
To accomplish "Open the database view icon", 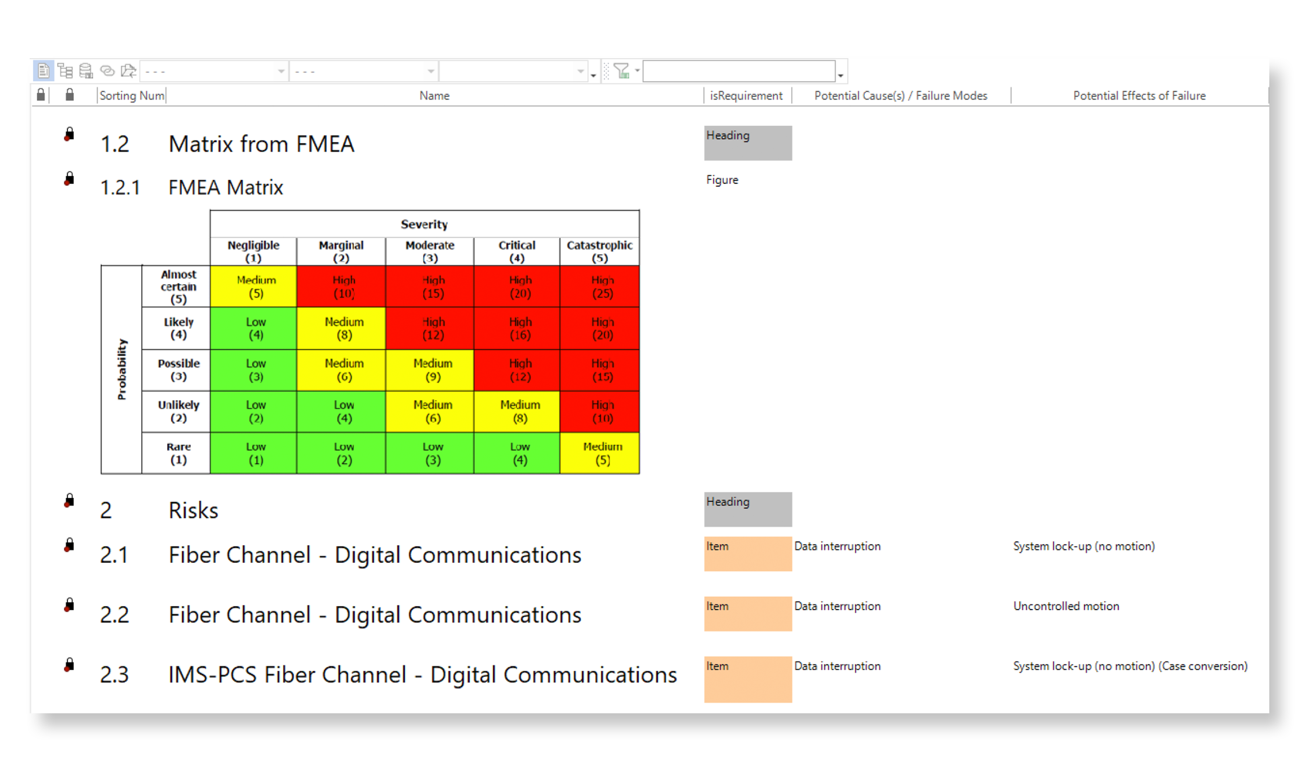I will (86, 71).
